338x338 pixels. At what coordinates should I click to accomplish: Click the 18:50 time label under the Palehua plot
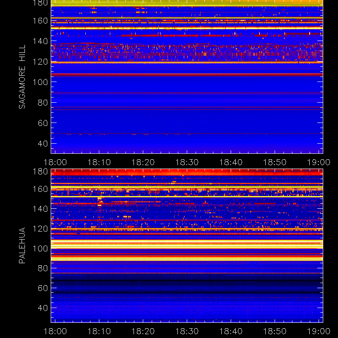pos(275,331)
